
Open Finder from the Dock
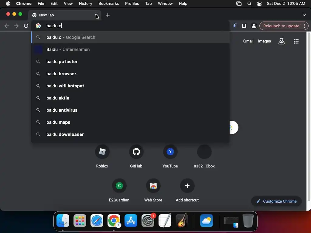[x=63, y=221]
